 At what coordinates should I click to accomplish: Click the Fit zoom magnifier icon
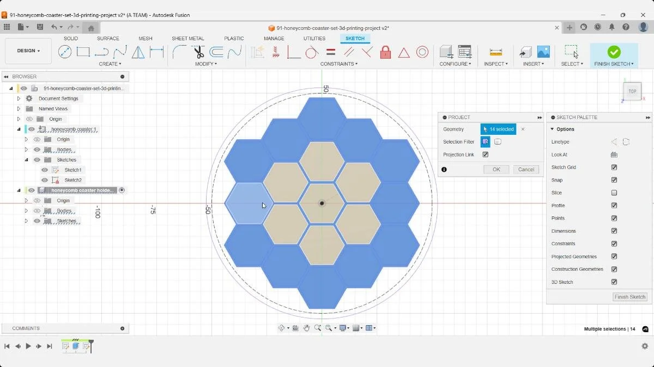tap(329, 327)
